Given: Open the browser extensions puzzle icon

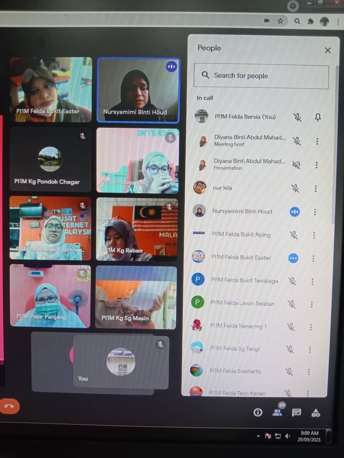Looking at the screenshot, I should pos(310,21).
